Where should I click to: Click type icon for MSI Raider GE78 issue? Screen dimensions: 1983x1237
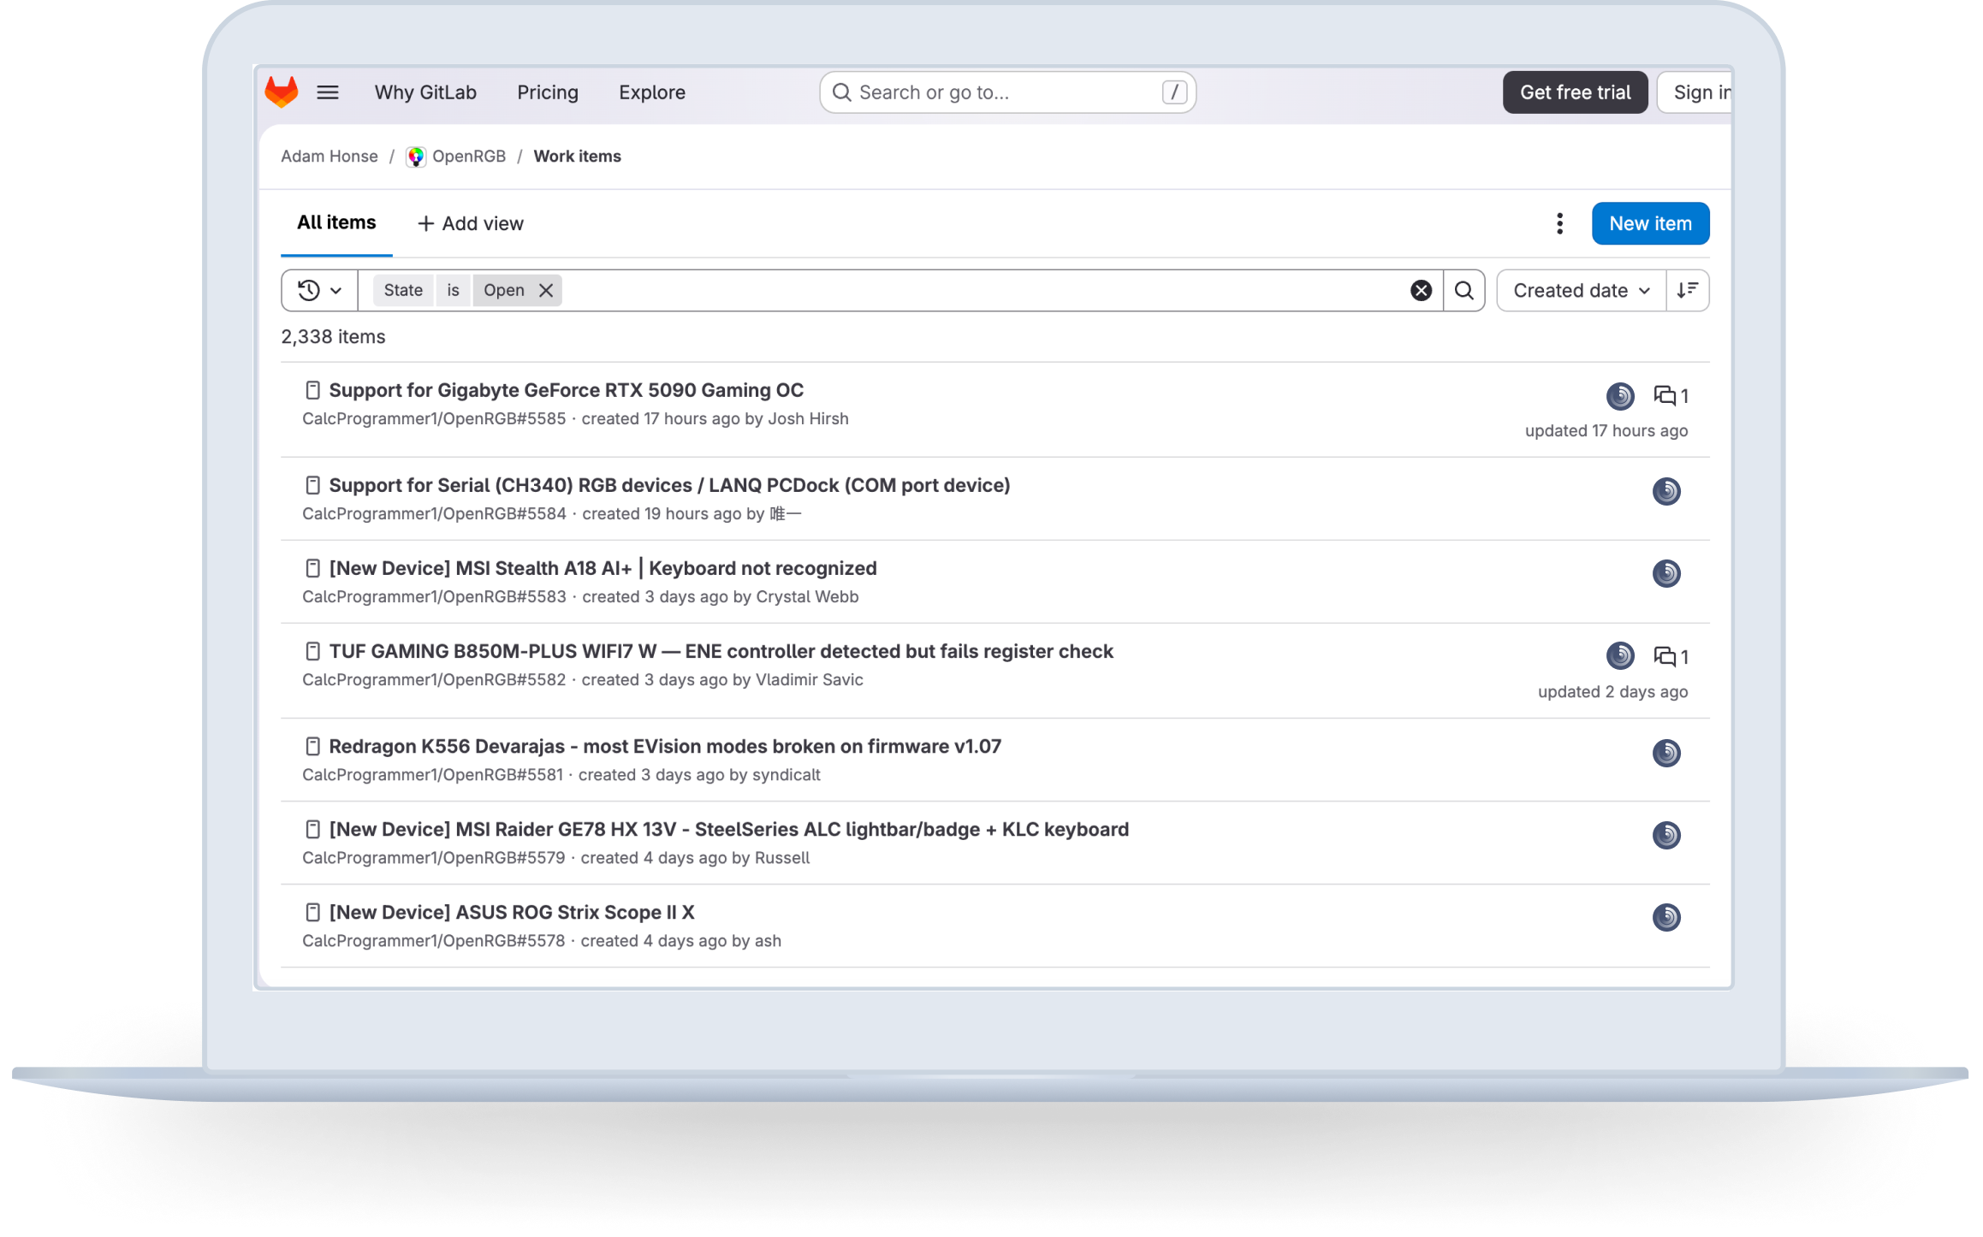tap(312, 830)
